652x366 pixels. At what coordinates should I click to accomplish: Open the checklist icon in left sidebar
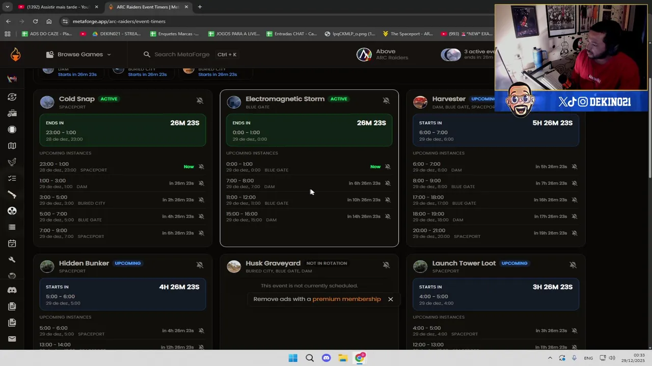click(x=12, y=178)
